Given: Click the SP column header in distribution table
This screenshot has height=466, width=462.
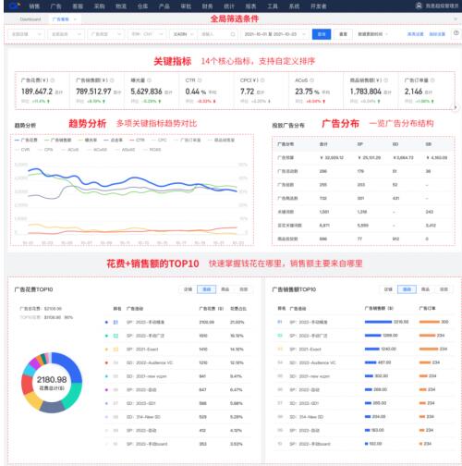Looking at the screenshot, I should click(359, 144).
